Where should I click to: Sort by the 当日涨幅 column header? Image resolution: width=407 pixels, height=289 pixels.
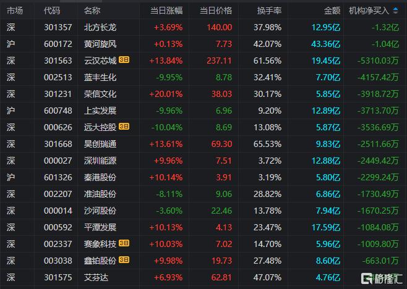pos(166,10)
